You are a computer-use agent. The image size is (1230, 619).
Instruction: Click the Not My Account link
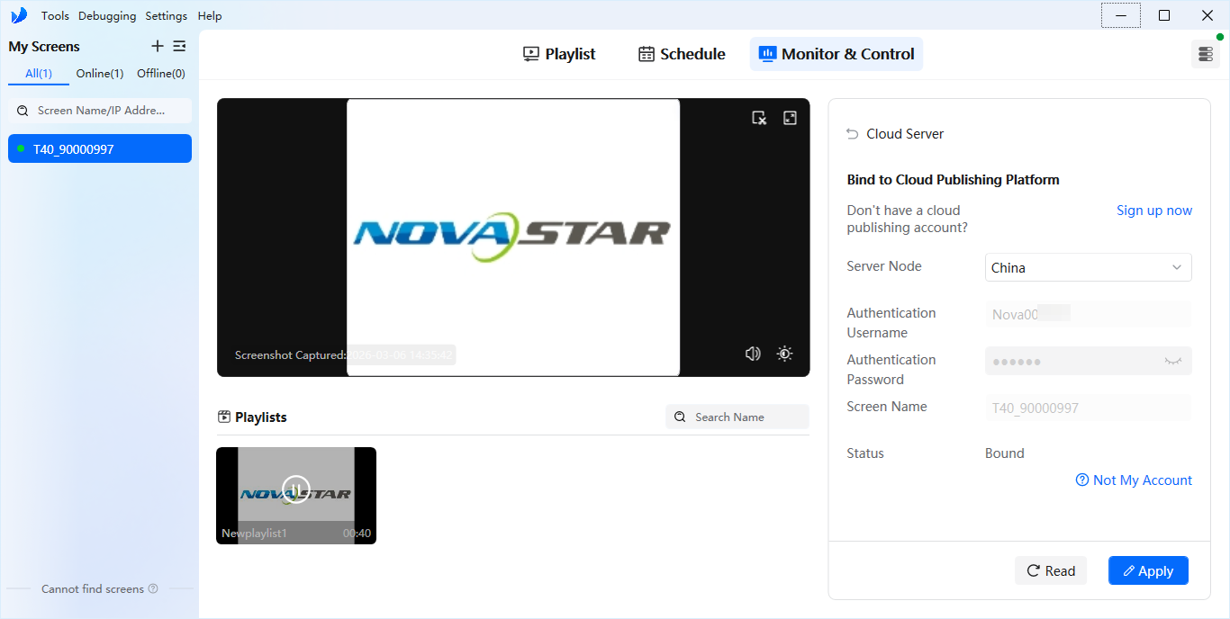click(1134, 480)
